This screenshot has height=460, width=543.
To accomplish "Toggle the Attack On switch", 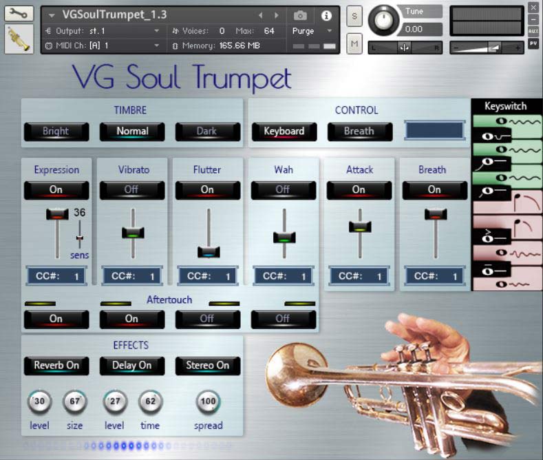I will coord(359,190).
